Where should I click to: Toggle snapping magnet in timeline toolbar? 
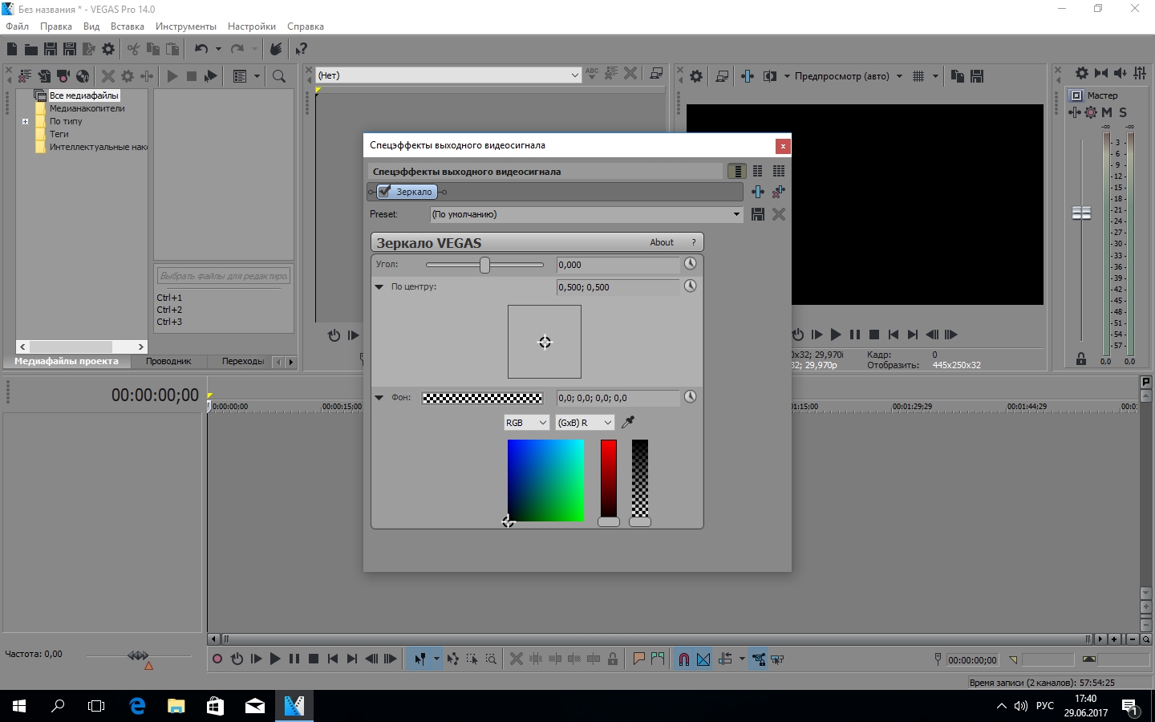click(x=684, y=659)
